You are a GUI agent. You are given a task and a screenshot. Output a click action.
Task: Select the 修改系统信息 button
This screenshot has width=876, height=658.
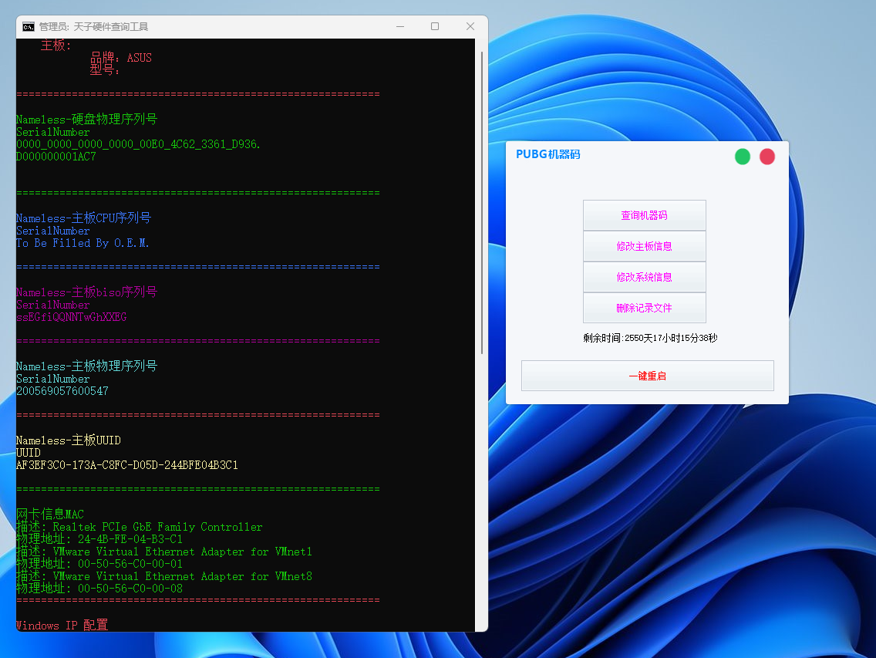[x=644, y=277]
